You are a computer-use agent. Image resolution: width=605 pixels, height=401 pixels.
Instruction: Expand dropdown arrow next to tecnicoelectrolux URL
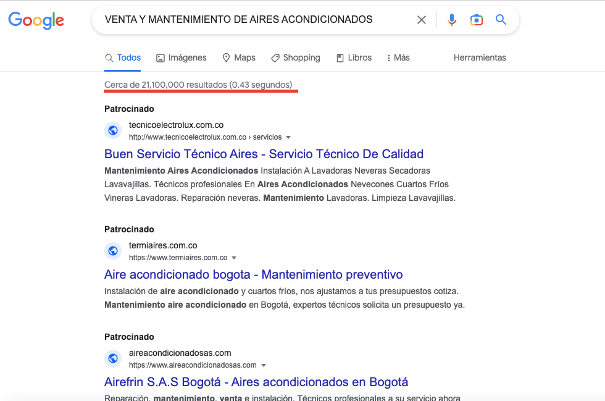pyautogui.click(x=288, y=138)
